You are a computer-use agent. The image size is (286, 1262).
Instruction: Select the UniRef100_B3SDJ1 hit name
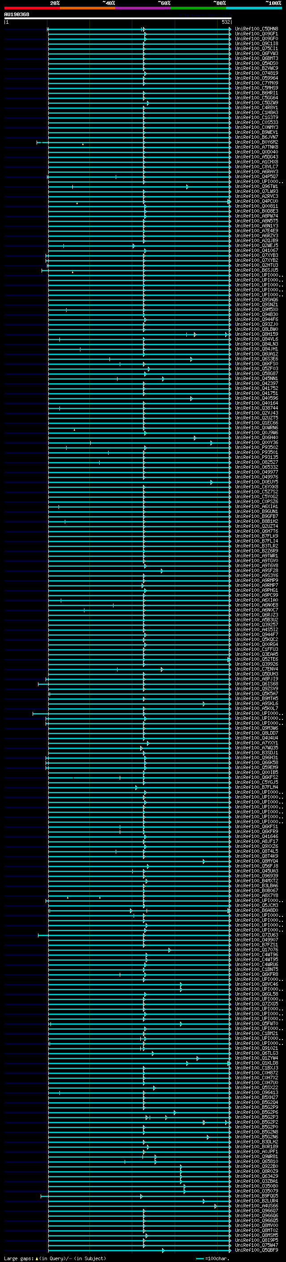(257, 753)
